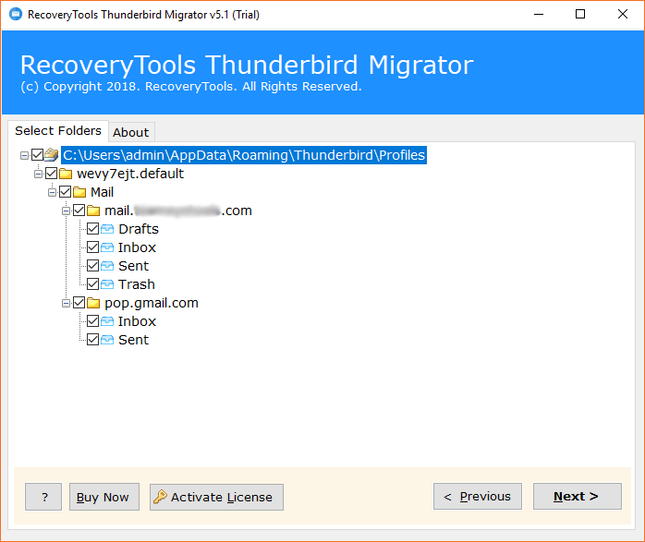Click the Activate License button

tap(216, 497)
